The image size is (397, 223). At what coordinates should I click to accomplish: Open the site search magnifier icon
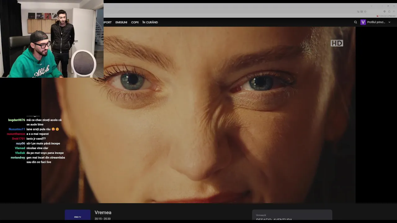coord(355,22)
